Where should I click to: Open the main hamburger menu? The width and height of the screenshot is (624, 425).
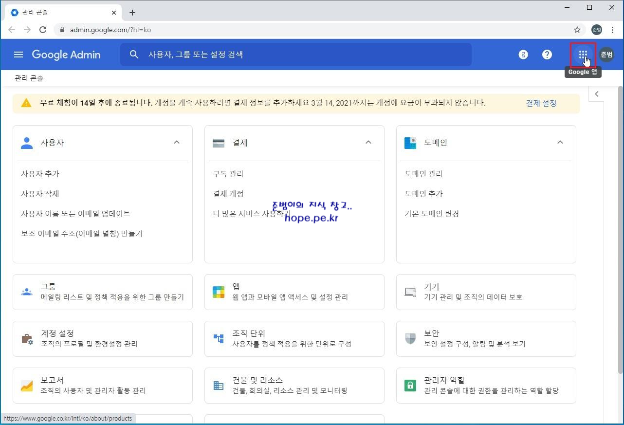18,55
